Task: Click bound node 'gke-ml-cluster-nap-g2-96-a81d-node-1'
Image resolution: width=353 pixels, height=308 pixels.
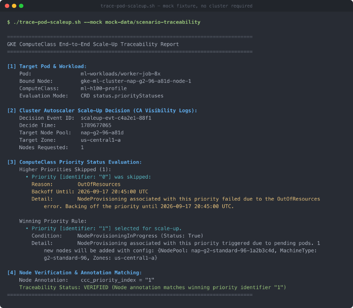Action: click(x=136, y=81)
